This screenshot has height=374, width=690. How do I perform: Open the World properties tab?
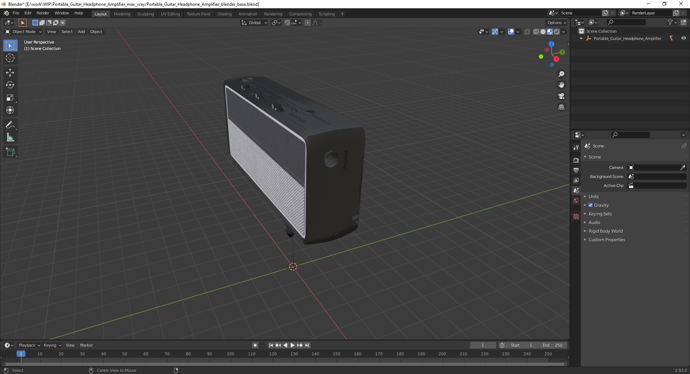[x=576, y=201]
